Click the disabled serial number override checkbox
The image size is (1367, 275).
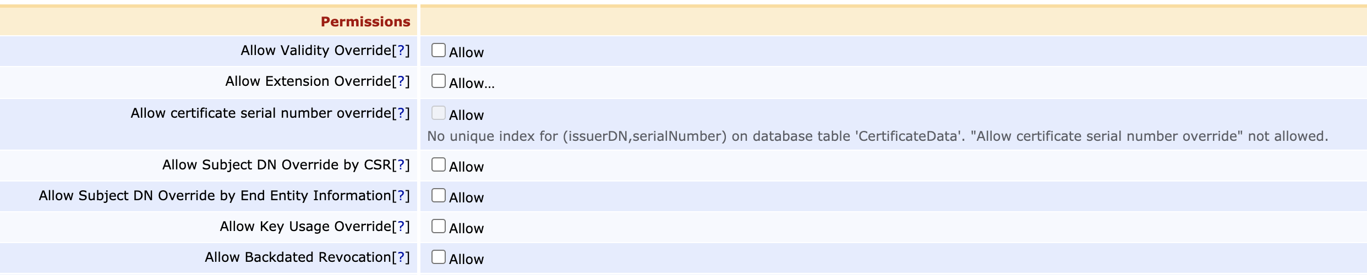pos(438,113)
